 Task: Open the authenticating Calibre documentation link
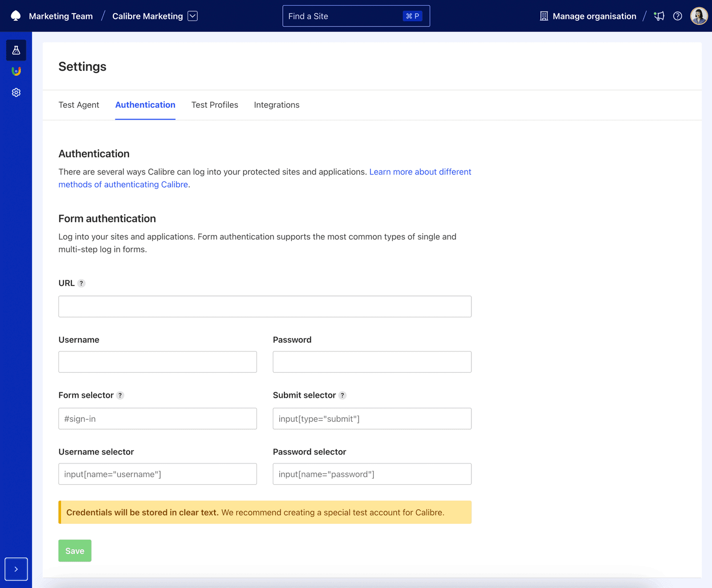tap(123, 184)
